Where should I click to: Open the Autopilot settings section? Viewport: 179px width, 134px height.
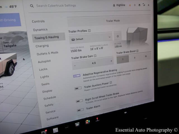click(44, 61)
